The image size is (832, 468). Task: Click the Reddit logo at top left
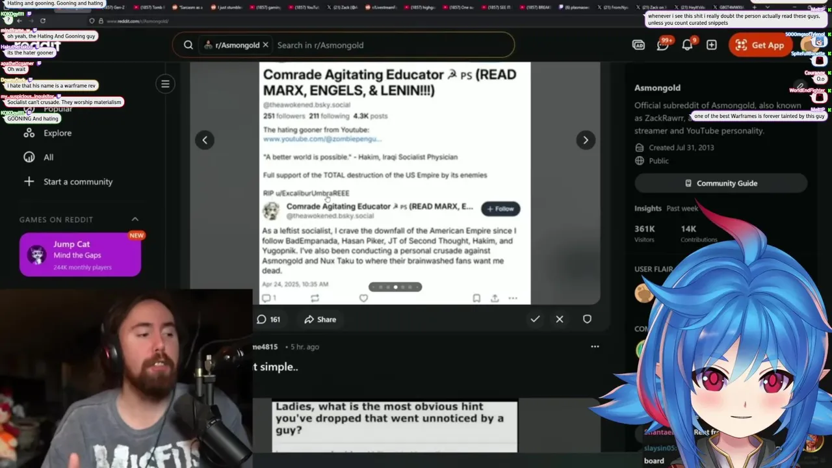38,45
